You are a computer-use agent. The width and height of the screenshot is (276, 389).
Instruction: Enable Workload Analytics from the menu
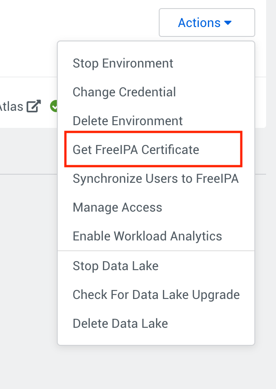click(x=147, y=236)
